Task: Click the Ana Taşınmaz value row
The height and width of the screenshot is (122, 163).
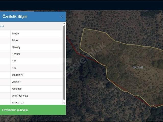Action: coord(31,96)
